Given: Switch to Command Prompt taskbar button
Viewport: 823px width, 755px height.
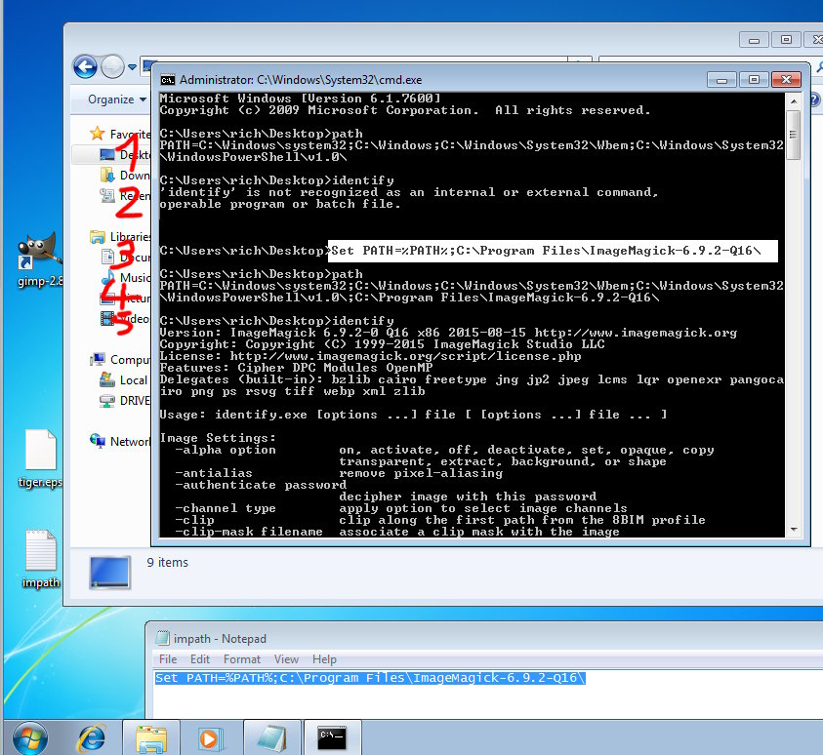Looking at the screenshot, I should click(x=332, y=738).
